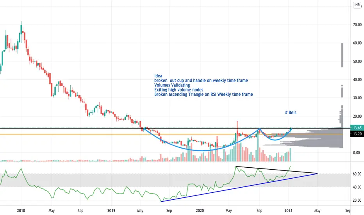Click the 2020 time axis label
This screenshot has height=215, width=364.
click(200, 211)
